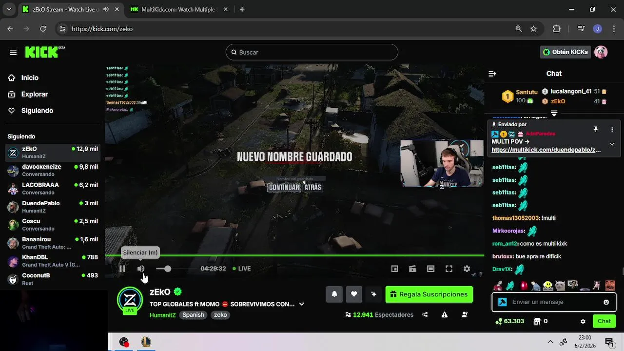The height and width of the screenshot is (351, 624).
Task: Select zEkO channel in the Siguiendo list
Action: pos(53,153)
